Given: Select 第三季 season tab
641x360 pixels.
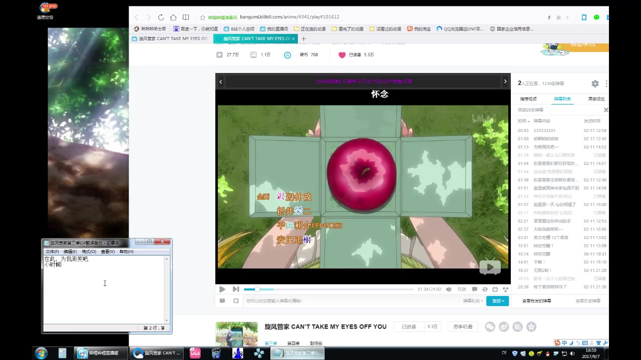Looking at the screenshot, I should (271, 343).
